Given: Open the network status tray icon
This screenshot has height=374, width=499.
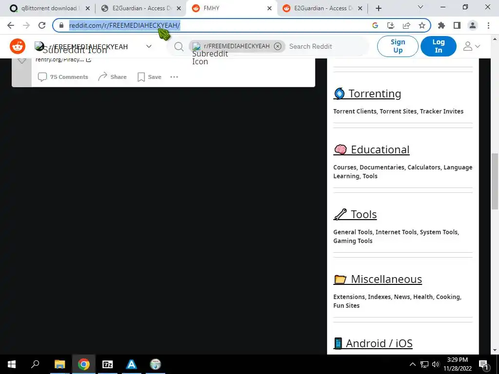Looking at the screenshot, I should 424,364.
